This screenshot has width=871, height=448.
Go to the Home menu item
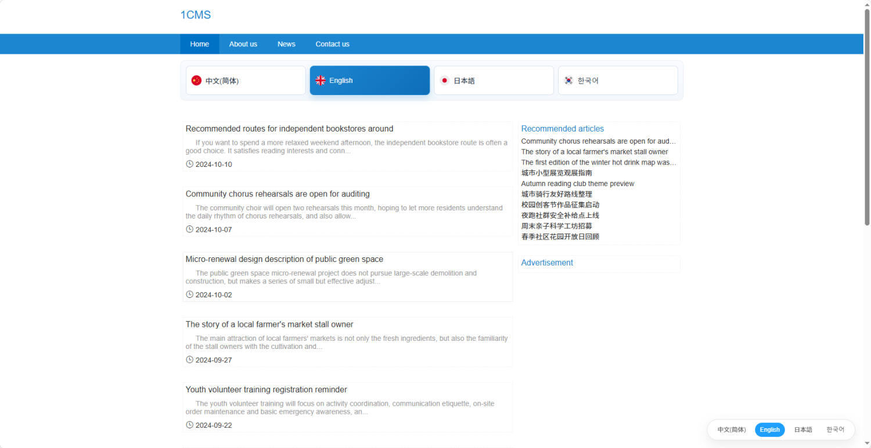(x=200, y=44)
